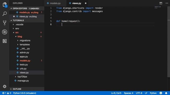Click the editor vertical scrollbar

coord(169,42)
